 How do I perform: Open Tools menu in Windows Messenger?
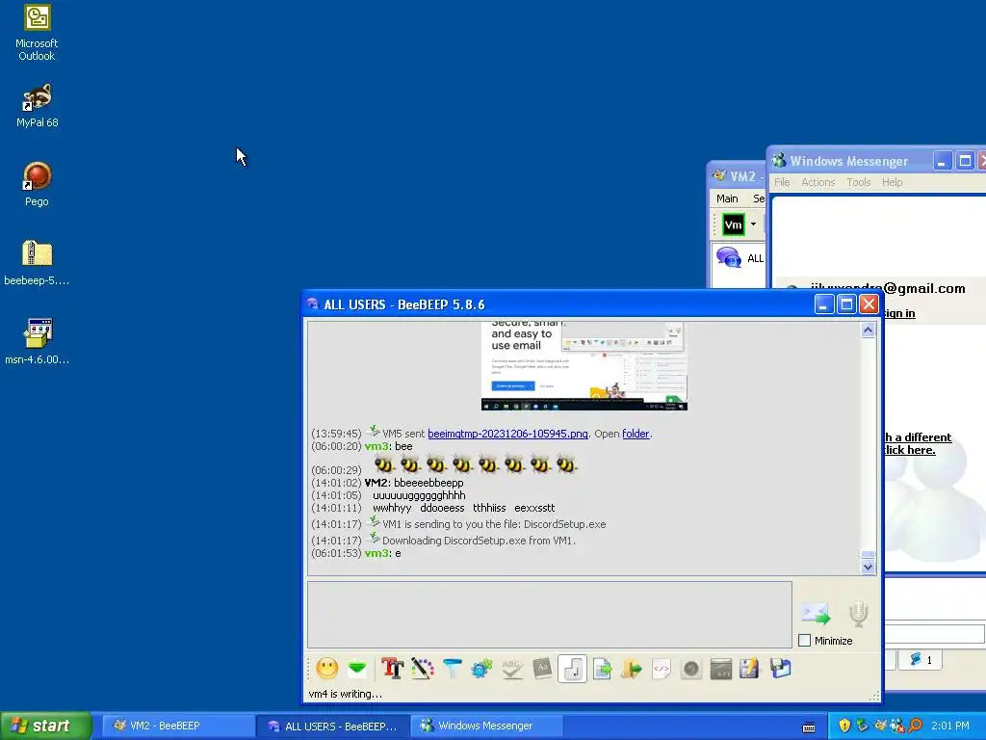click(x=858, y=182)
